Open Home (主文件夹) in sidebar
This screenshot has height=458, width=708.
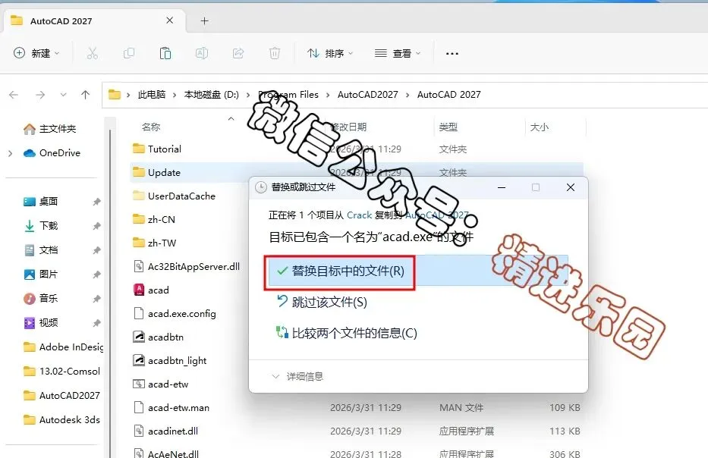click(49, 129)
